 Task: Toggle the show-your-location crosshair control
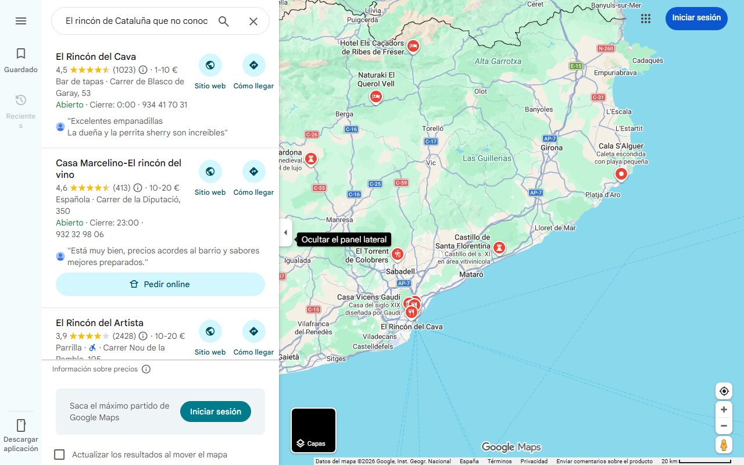(724, 391)
